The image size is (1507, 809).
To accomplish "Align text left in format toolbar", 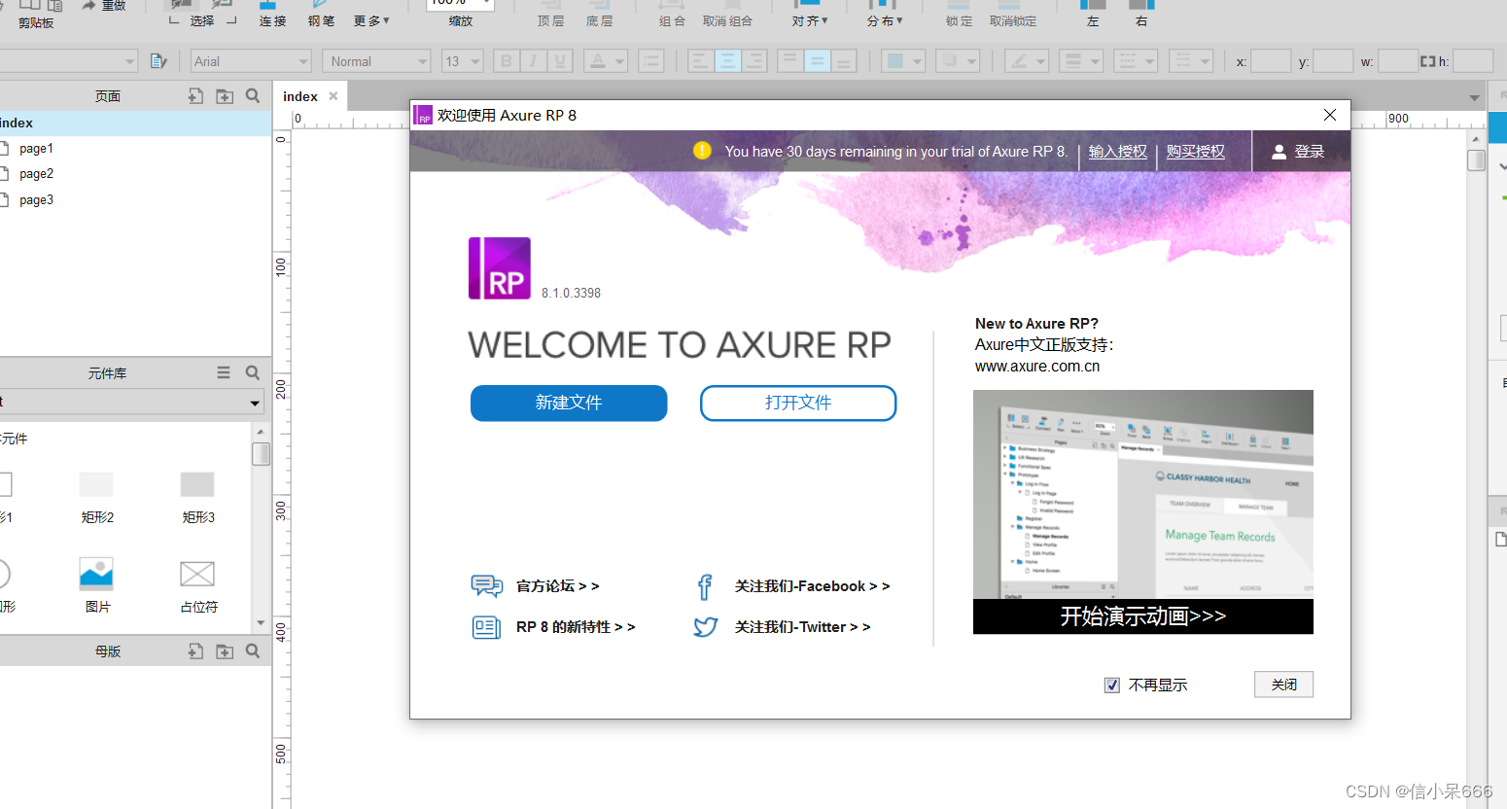I will pos(701,61).
